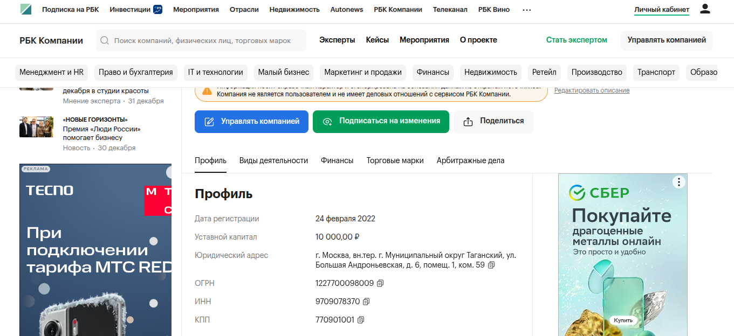Screen dimensions: 734x336
Task: Open РБК Компании in the top bar
Action: coord(398,10)
